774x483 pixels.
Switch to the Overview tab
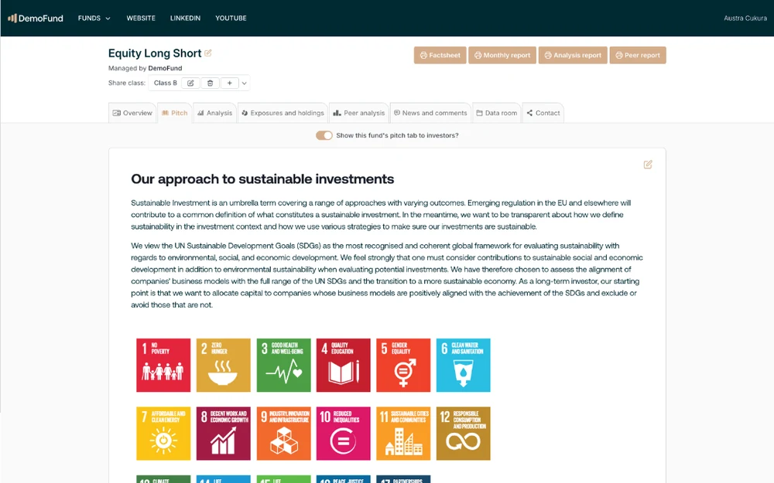(132, 113)
